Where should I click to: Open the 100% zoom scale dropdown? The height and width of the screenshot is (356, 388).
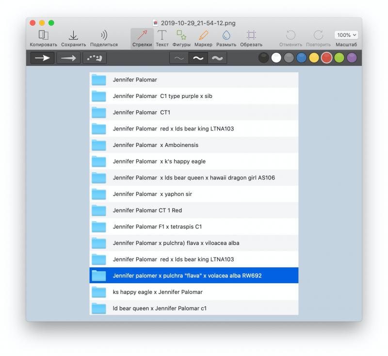pos(346,35)
